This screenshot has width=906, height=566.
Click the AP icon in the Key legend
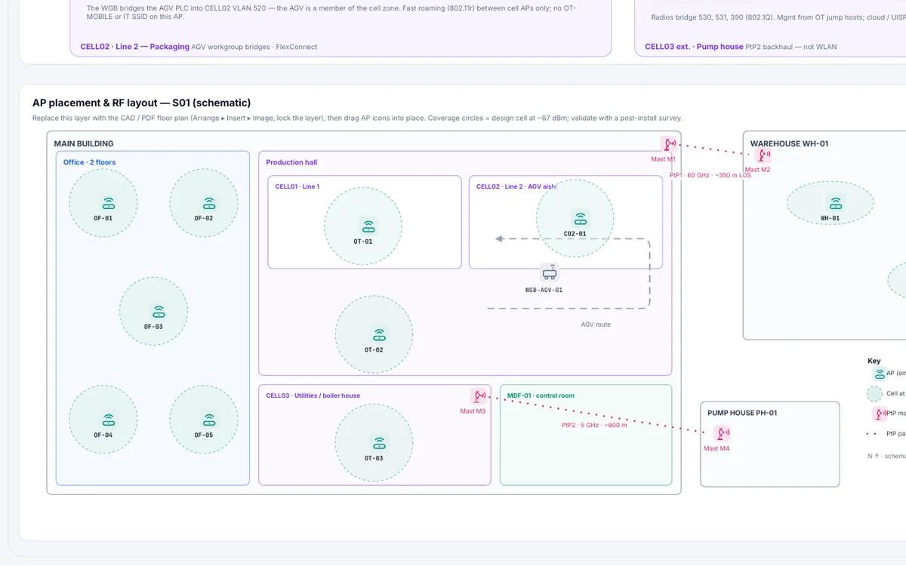click(x=878, y=373)
